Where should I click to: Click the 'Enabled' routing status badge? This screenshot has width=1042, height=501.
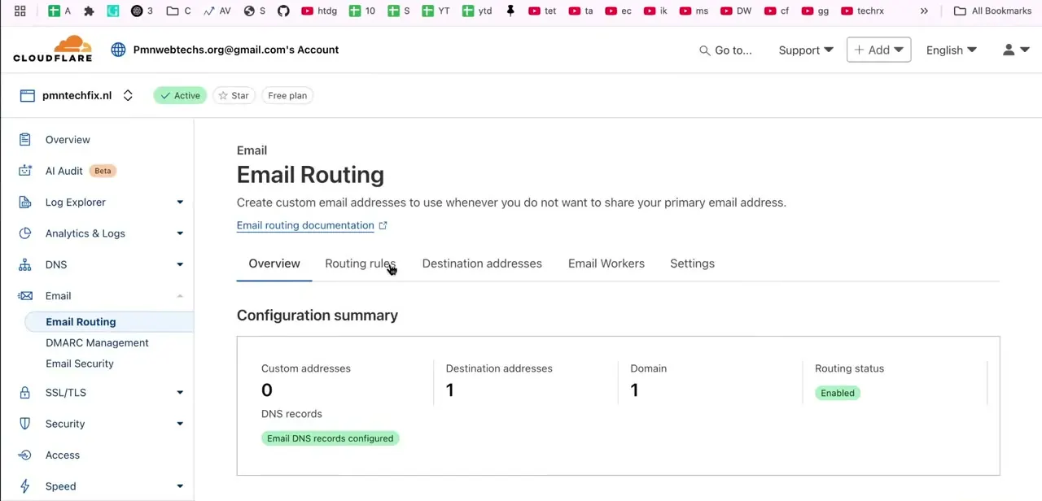pyautogui.click(x=838, y=393)
